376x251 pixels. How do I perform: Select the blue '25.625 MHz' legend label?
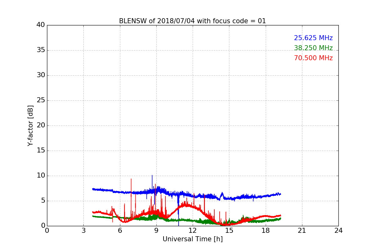[x=313, y=38]
